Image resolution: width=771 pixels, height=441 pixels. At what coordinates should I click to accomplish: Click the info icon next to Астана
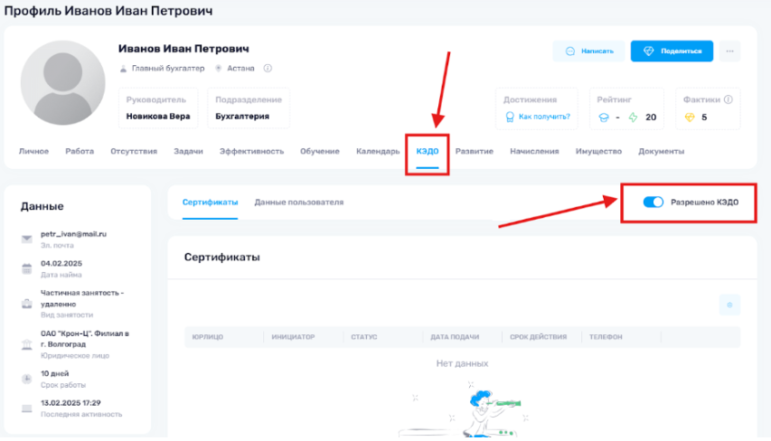point(268,69)
